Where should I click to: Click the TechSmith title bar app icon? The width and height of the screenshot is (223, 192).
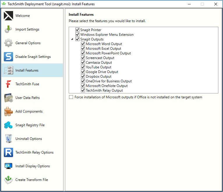pos(4,4)
